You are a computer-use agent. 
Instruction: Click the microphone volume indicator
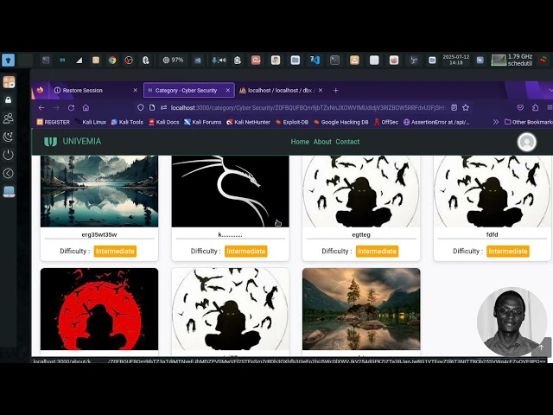(x=219, y=61)
